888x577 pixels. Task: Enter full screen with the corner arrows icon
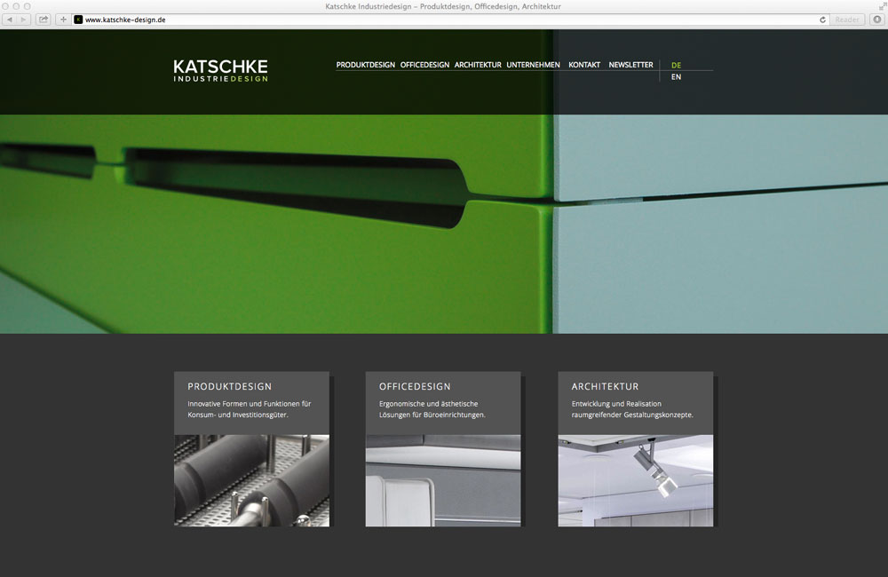pyautogui.click(x=882, y=5)
